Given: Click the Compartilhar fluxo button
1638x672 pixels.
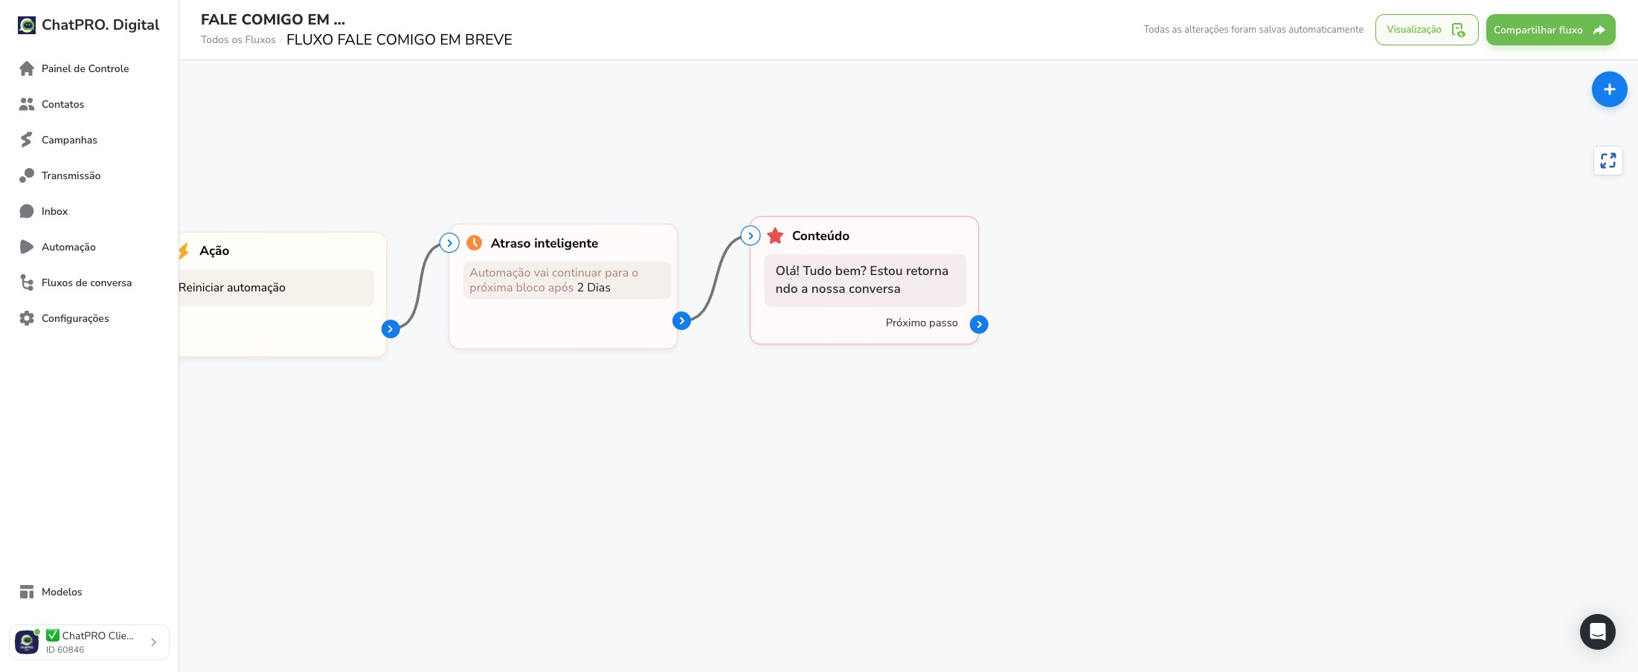Looking at the screenshot, I should 1550,30.
